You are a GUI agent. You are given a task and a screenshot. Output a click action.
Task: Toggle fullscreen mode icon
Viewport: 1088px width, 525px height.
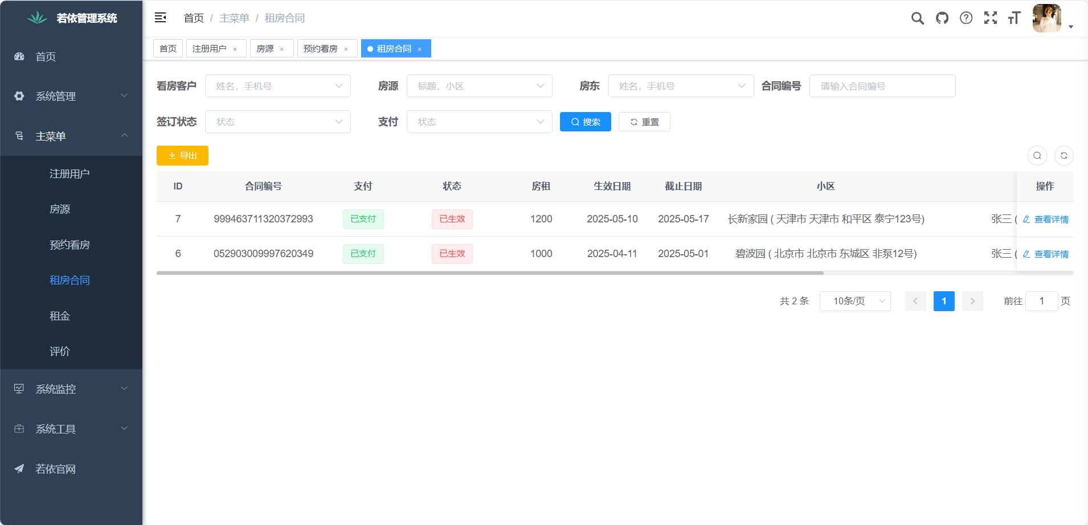coord(991,18)
